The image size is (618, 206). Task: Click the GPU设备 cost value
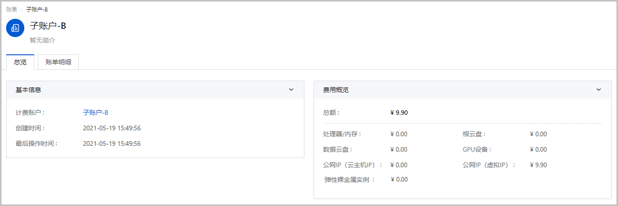[538, 149]
